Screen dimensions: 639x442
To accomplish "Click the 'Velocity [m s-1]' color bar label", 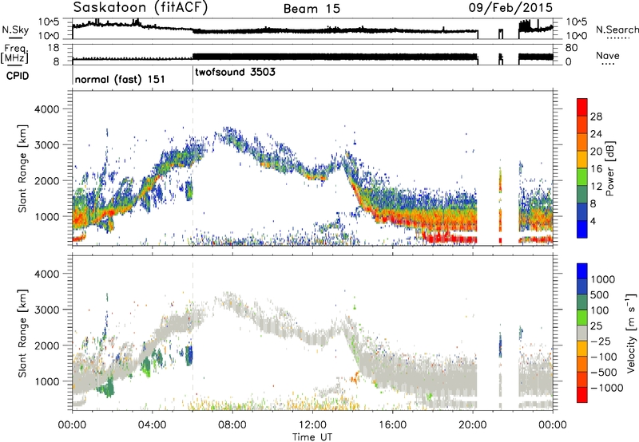I will (x=631, y=333).
